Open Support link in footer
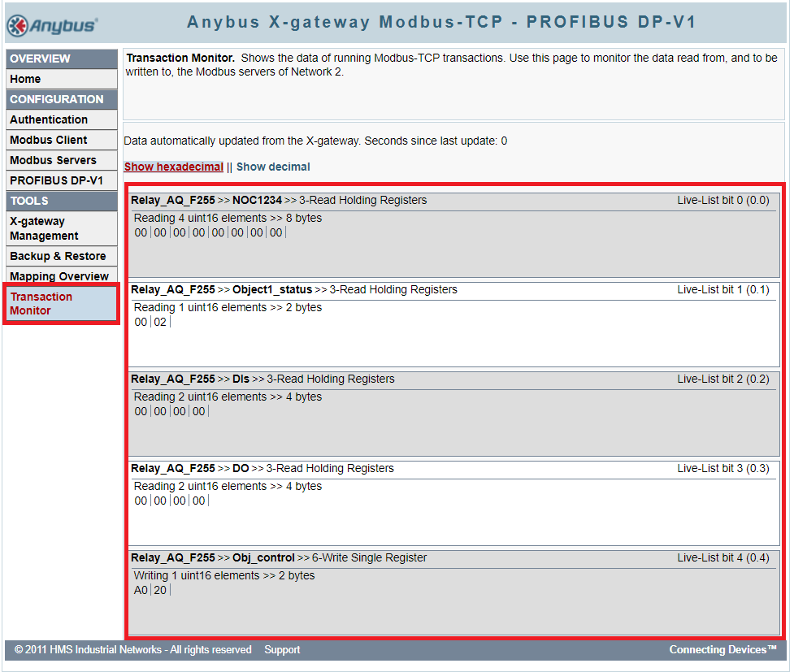Image resolution: width=794 pixels, height=672 pixels. [x=282, y=649]
